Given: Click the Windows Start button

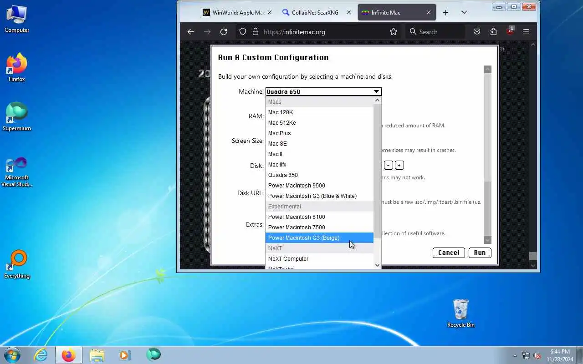Looking at the screenshot, I should click(x=12, y=354).
